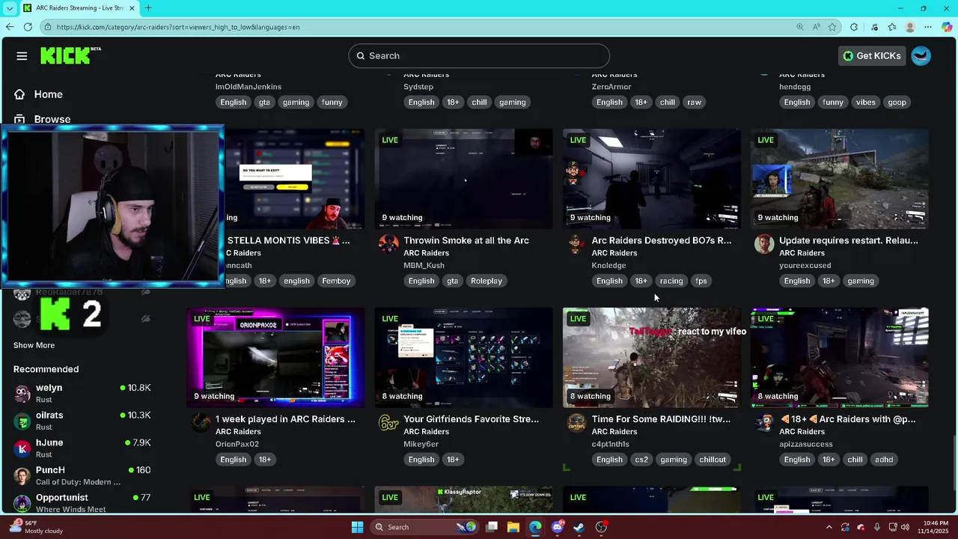Screen dimensions: 958x539
Task: Select the fps tag under Knoledge
Action: click(x=701, y=281)
